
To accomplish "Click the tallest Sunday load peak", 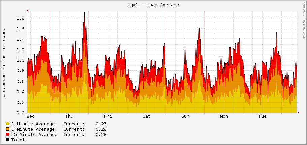I will (199, 28).
